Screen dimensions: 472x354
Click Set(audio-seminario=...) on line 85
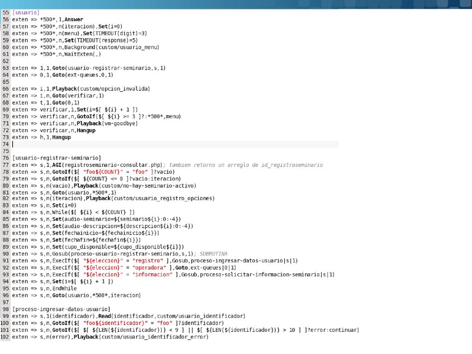(117, 219)
